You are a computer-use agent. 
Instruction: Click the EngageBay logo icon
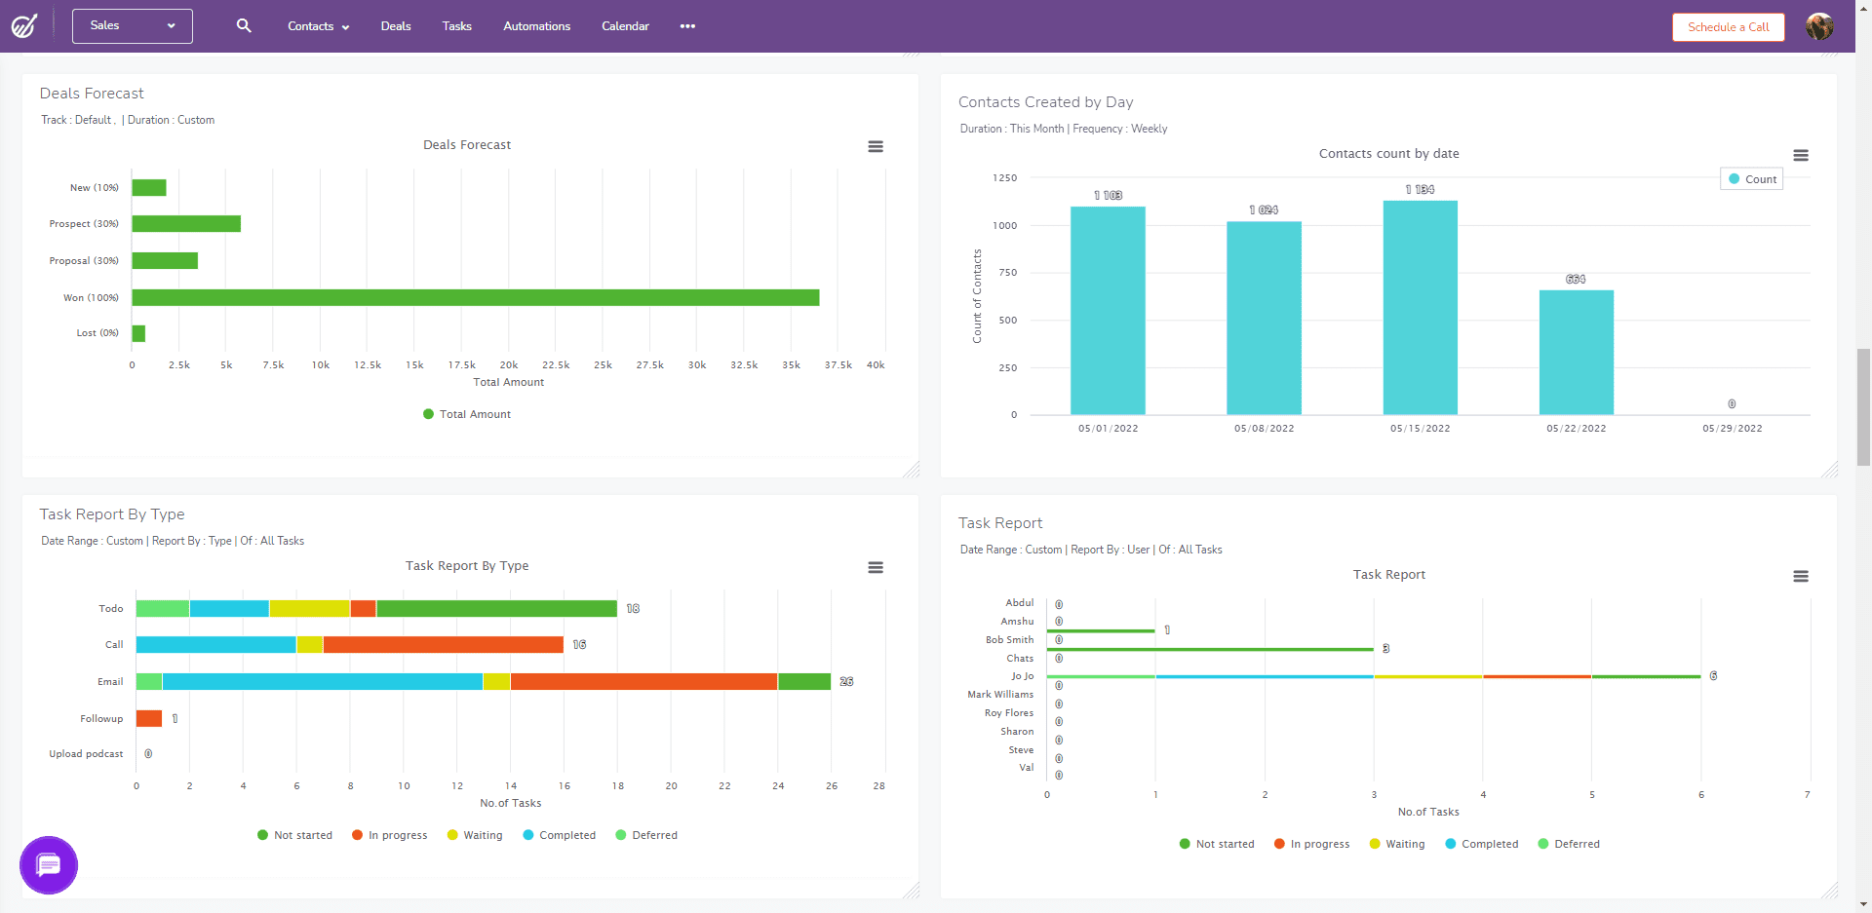pyautogui.click(x=24, y=25)
